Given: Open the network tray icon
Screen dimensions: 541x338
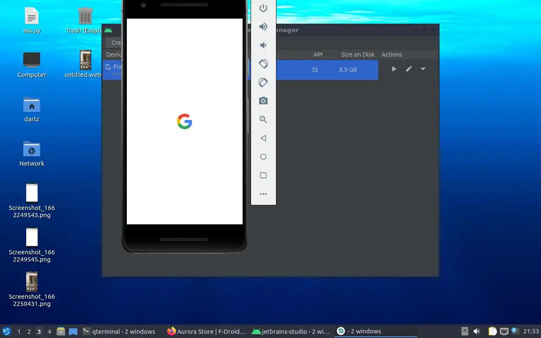Looking at the screenshot, I should coord(504,331).
